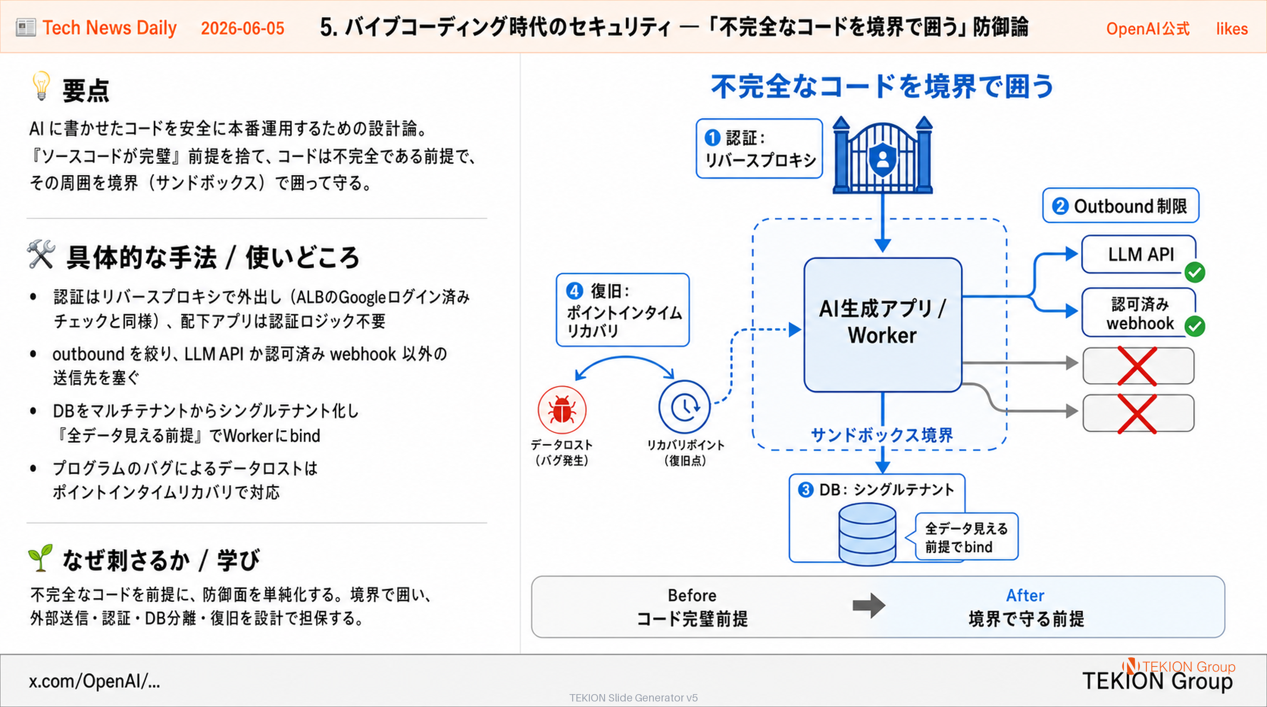Click the hammer and wrench tools icon
This screenshot has width=1267, height=707.
[x=41, y=254]
